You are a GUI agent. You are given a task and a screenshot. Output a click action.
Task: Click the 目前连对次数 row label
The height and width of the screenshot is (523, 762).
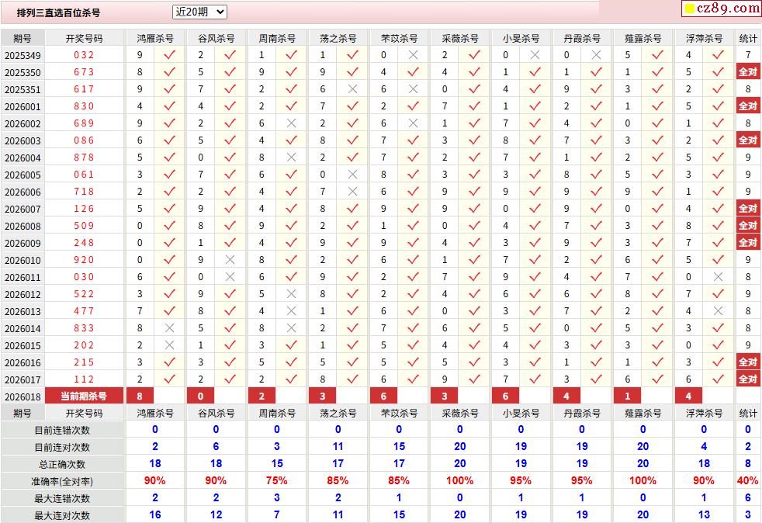click(x=62, y=447)
